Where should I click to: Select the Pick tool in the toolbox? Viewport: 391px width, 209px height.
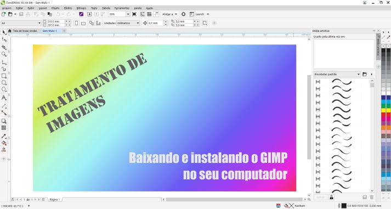(4, 32)
